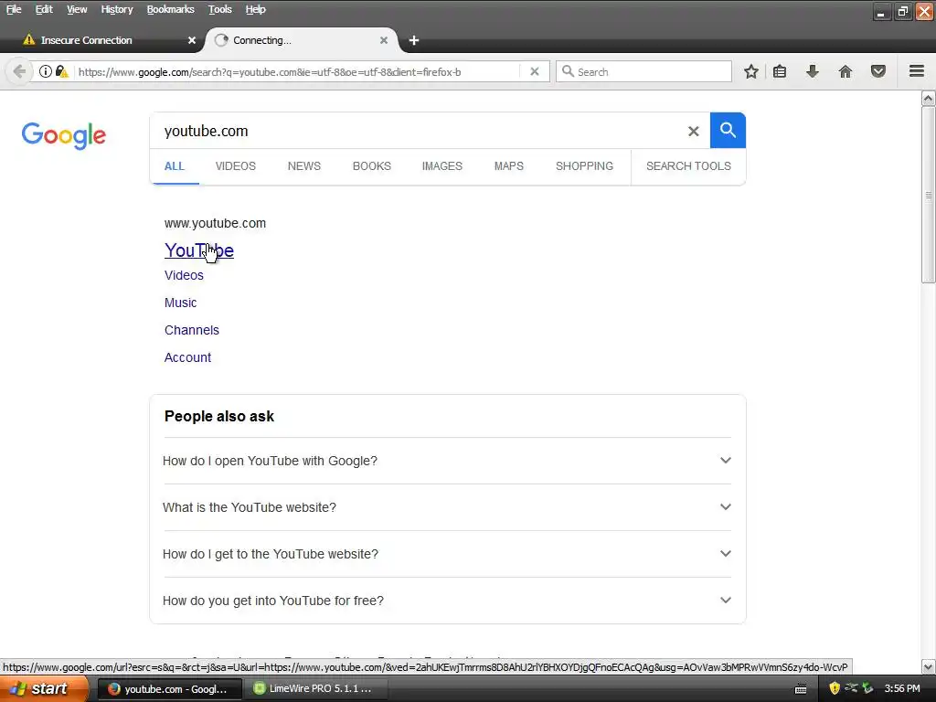Switch to IMAGES results tab
Screen dimensions: 936x702
coord(441,166)
